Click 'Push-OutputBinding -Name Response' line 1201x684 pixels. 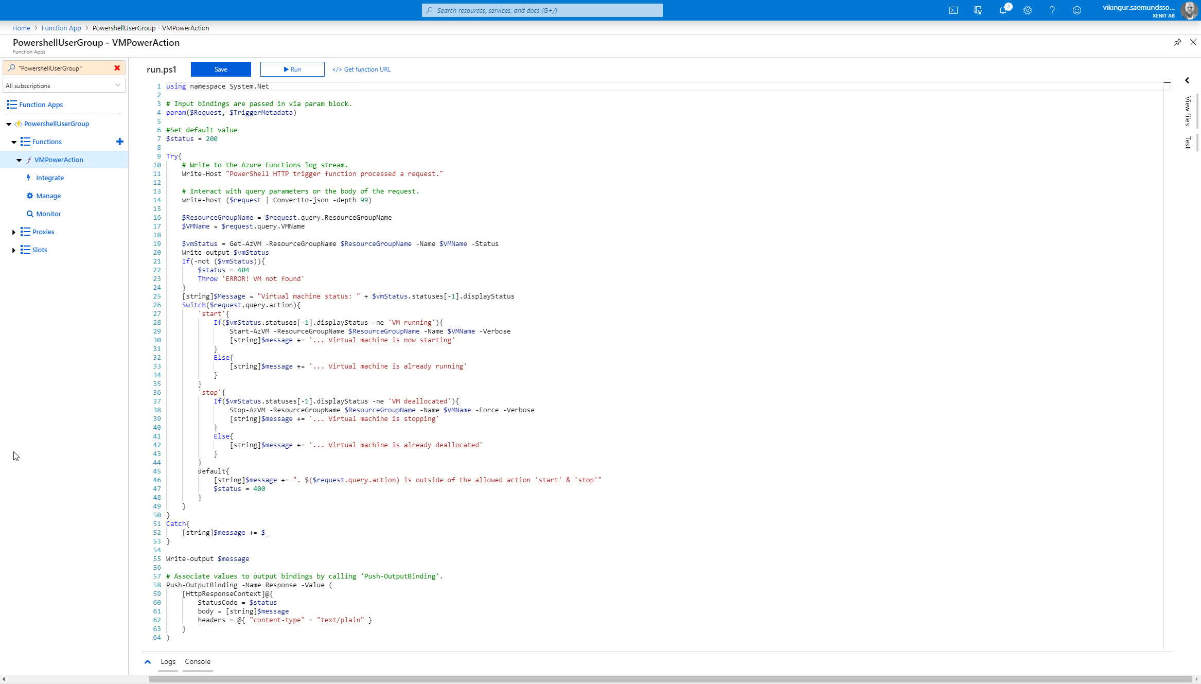coord(249,585)
